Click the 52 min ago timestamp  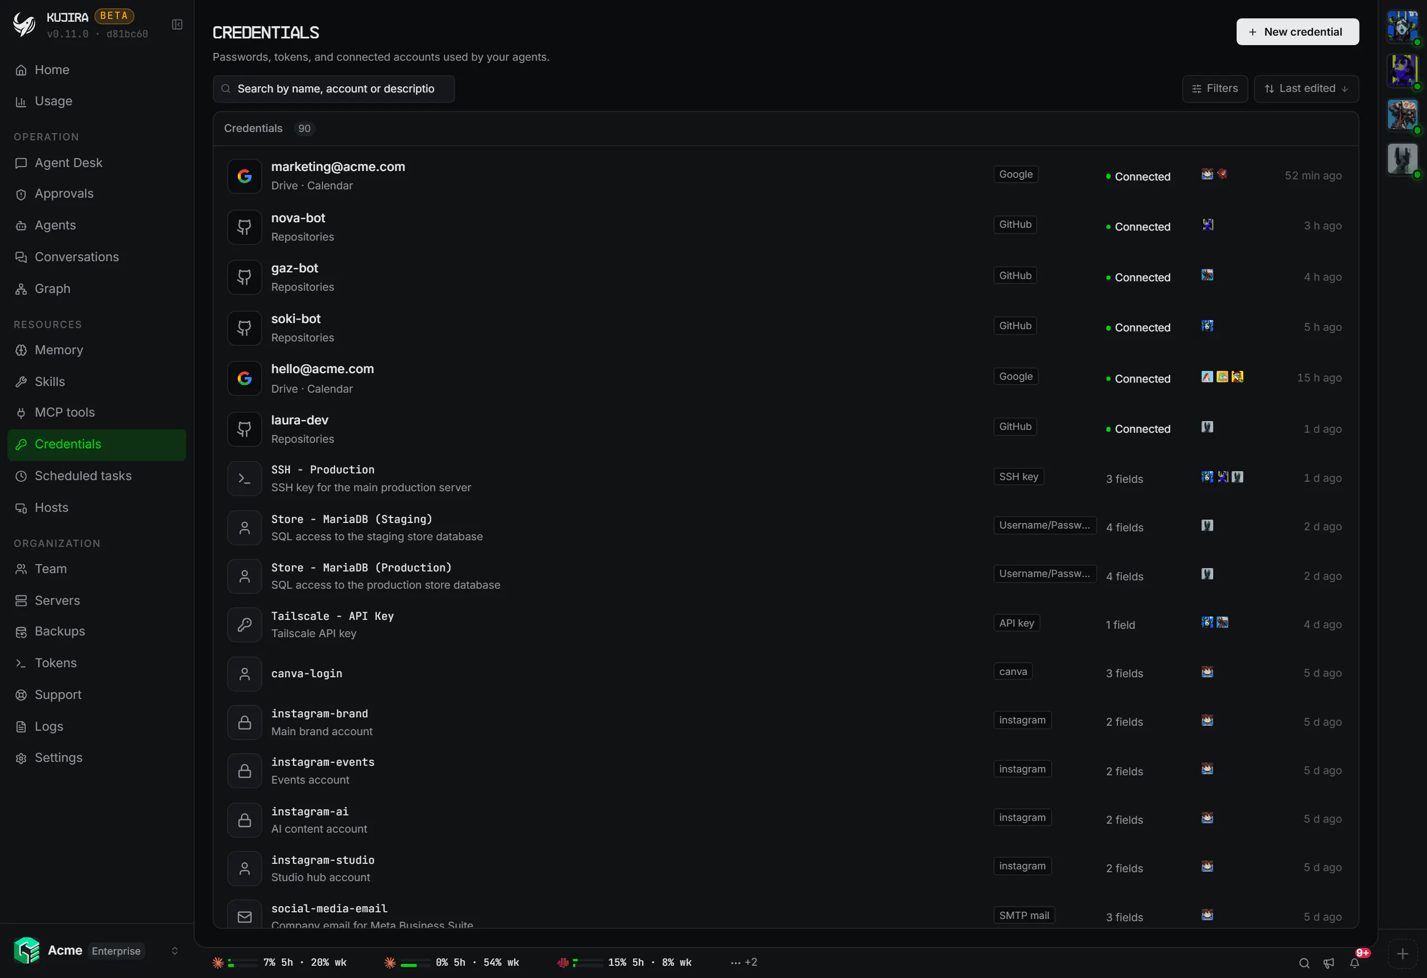[x=1313, y=175]
